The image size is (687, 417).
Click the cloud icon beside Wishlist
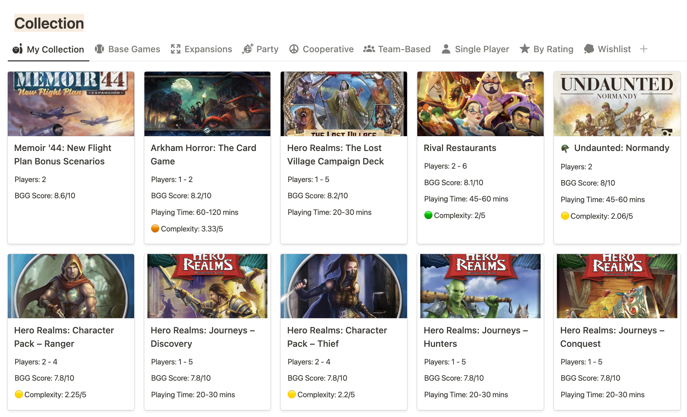click(589, 49)
